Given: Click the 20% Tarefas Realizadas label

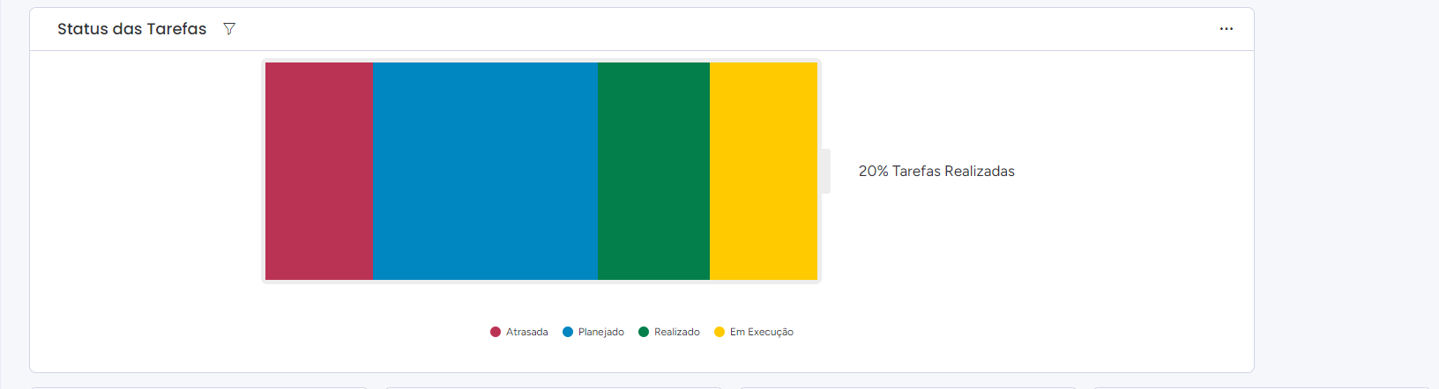Looking at the screenshot, I should (936, 171).
